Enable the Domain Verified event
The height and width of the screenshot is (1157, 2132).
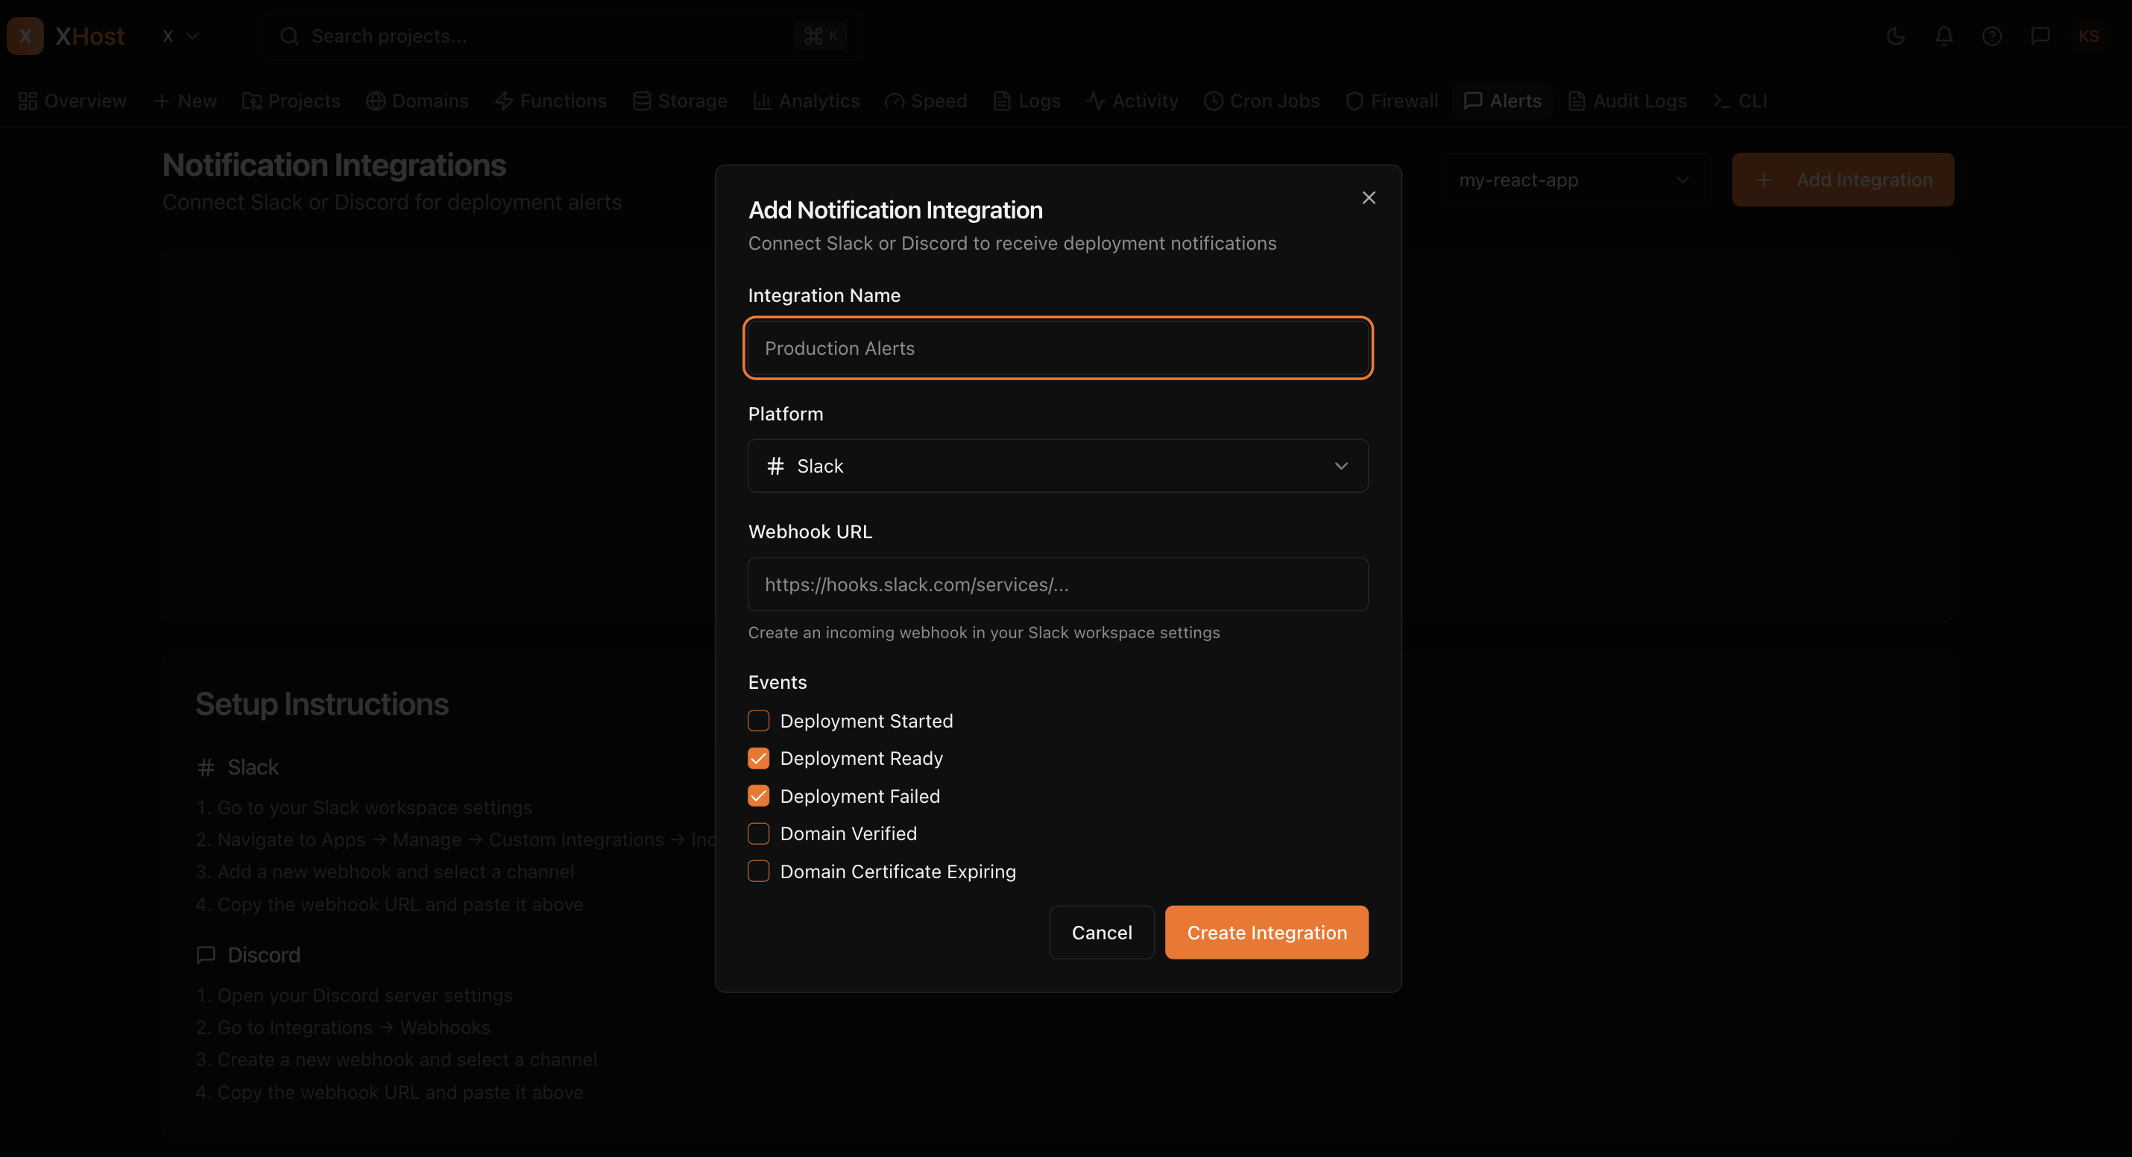758,833
